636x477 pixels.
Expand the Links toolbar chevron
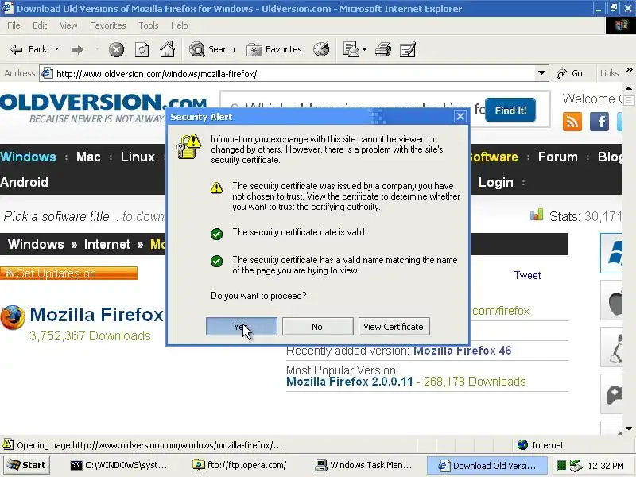(x=629, y=70)
